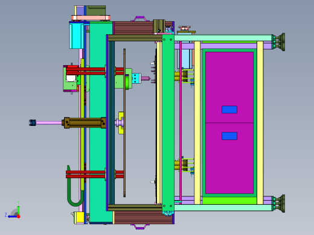Select the lower blue rectangle on magenta panel
314x235 pixels.
pyautogui.click(x=229, y=136)
